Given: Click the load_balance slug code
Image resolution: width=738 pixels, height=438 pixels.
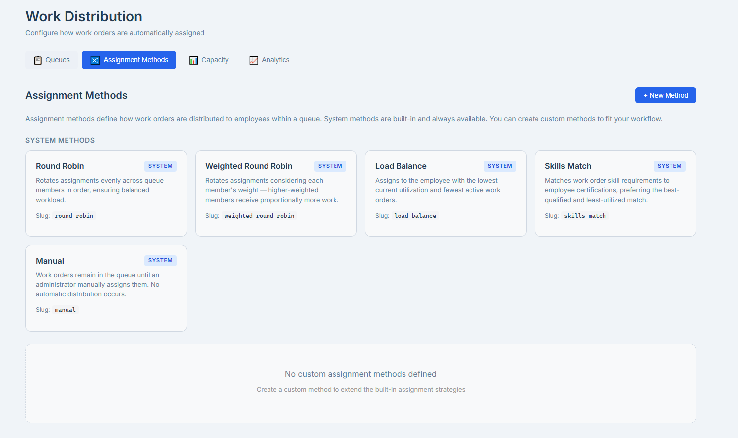Looking at the screenshot, I should click(x=415, y=216).
